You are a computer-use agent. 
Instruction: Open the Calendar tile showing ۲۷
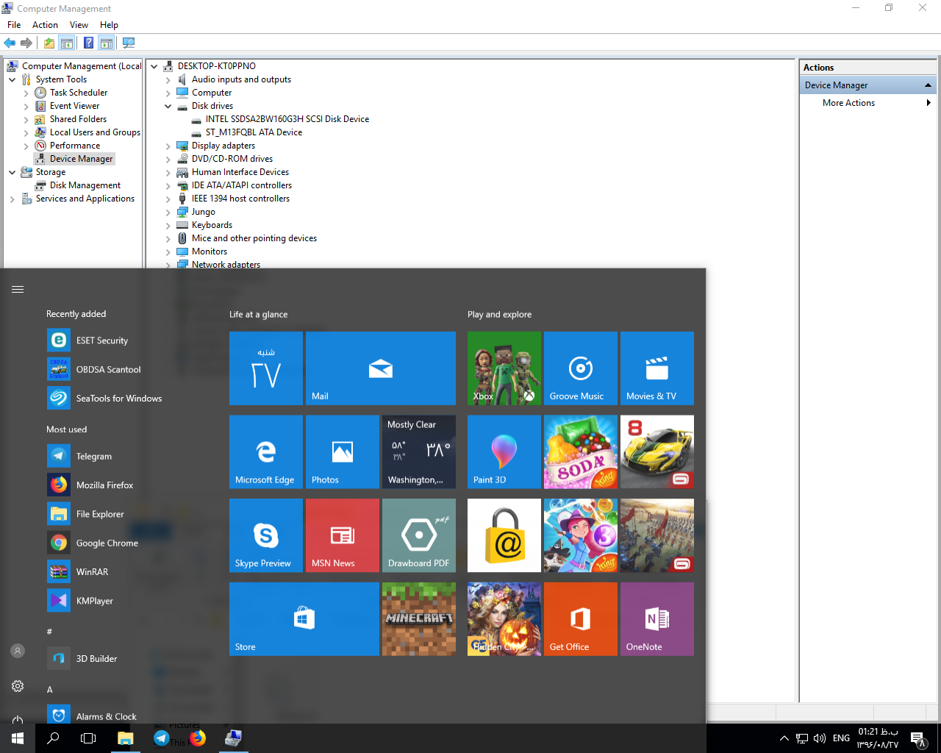[x=266, y=368]
